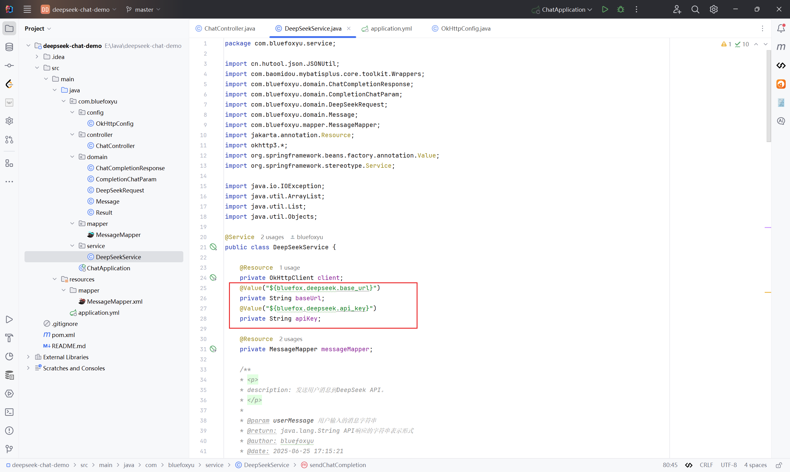
Task: Click the 2 usages hint above the class
Action: (x=272, y=237)
